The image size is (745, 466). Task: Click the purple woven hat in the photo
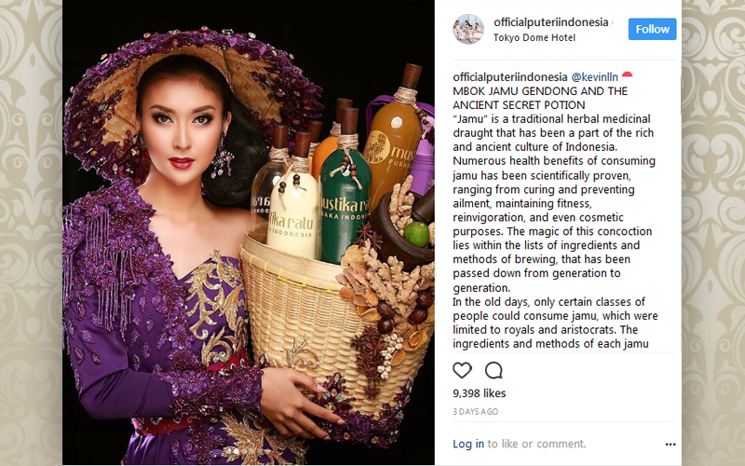190,95
